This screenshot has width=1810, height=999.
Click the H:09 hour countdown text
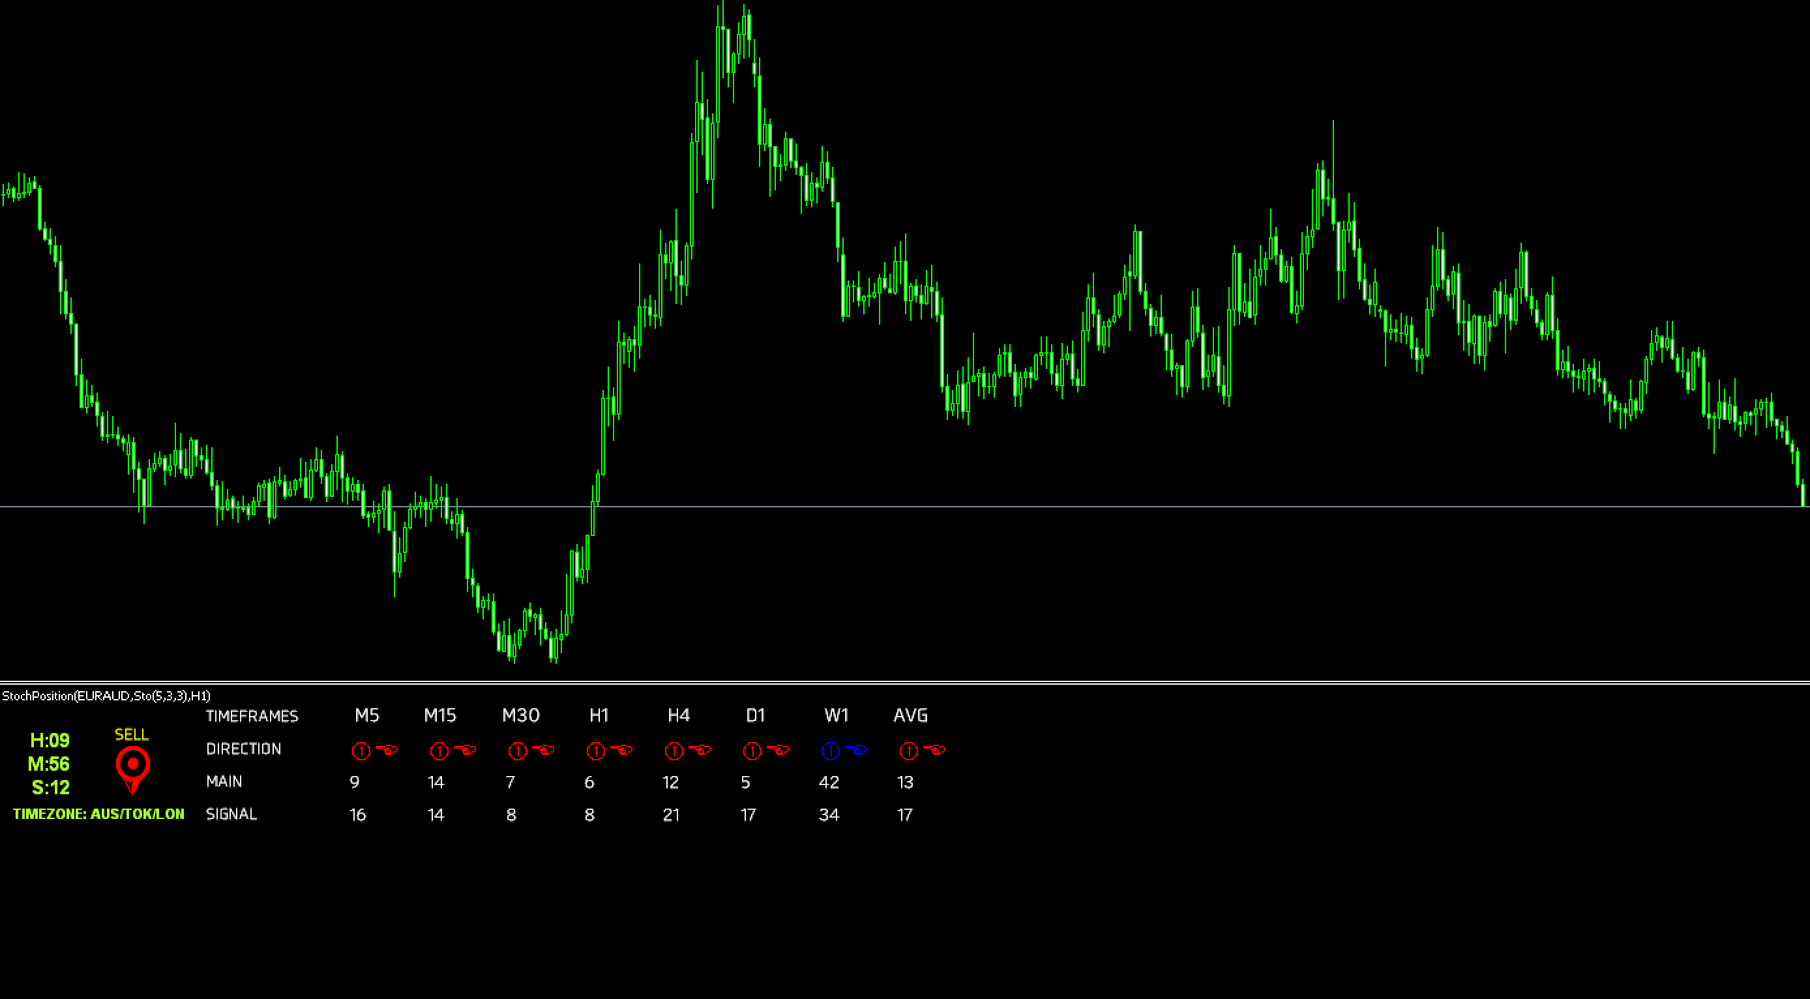click(x=50, y=739)
